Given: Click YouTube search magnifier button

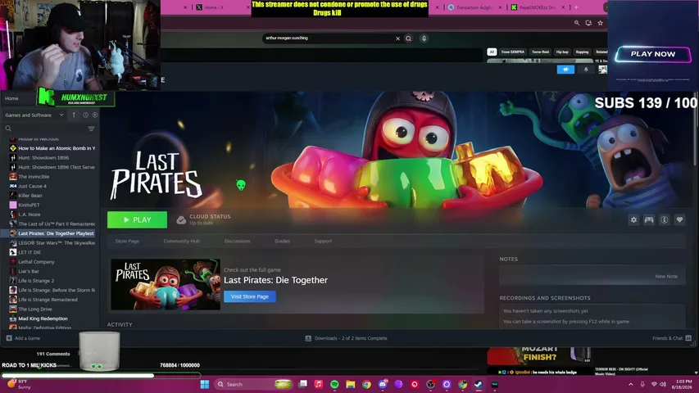Looking at the screenshot, I should pos(408,38).
